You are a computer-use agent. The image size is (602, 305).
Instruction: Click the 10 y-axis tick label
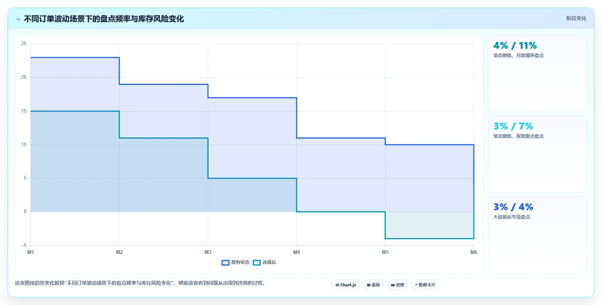point(24,145)
